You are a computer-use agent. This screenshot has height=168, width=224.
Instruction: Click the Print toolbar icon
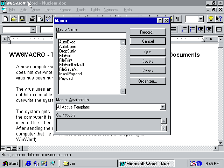tap(33, 19)
